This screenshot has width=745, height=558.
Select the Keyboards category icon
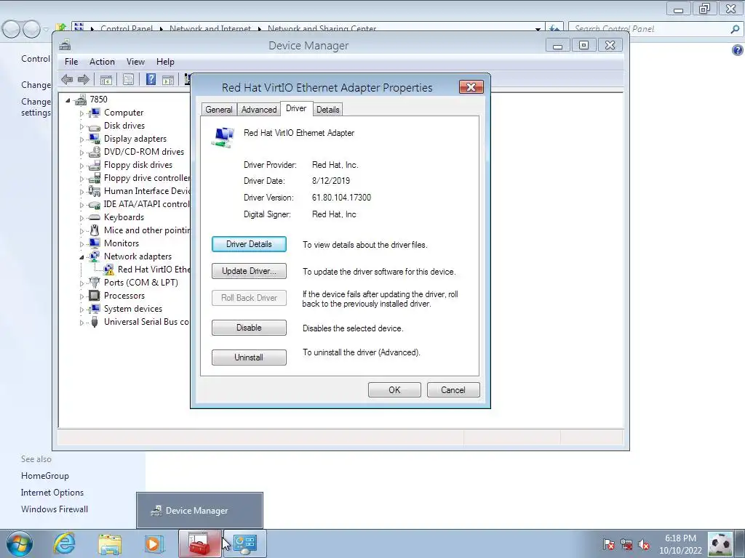point(95,217)
